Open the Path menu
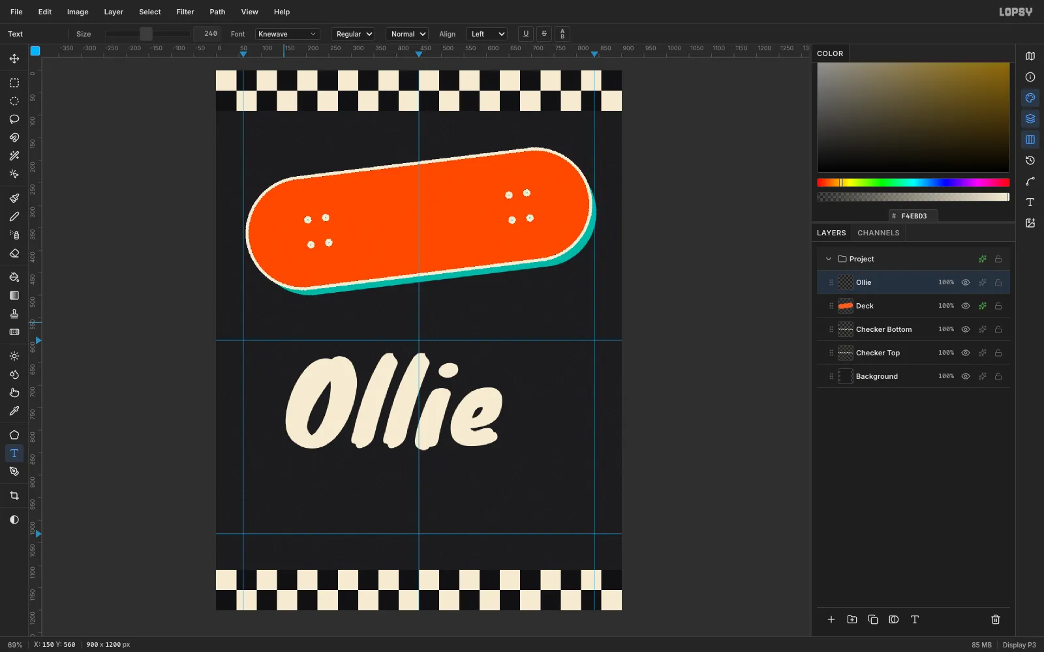 click(217, 12)
